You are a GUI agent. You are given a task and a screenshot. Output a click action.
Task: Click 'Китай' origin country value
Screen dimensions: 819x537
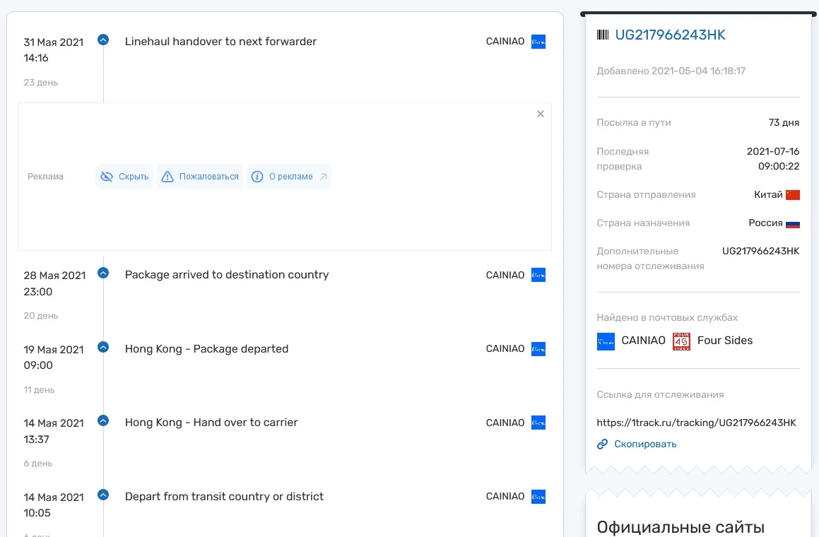tap(768, 195)
